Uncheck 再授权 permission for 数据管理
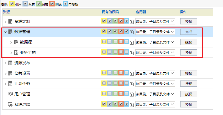The width and height of the screenshot is (223, 115). click(127, 31)
